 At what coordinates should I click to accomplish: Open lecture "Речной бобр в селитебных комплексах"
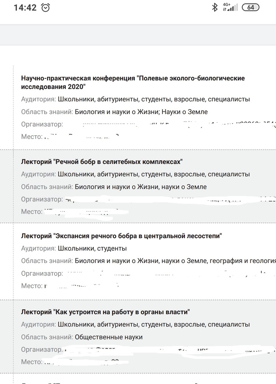pyautogui.click(x=102, y=161)
